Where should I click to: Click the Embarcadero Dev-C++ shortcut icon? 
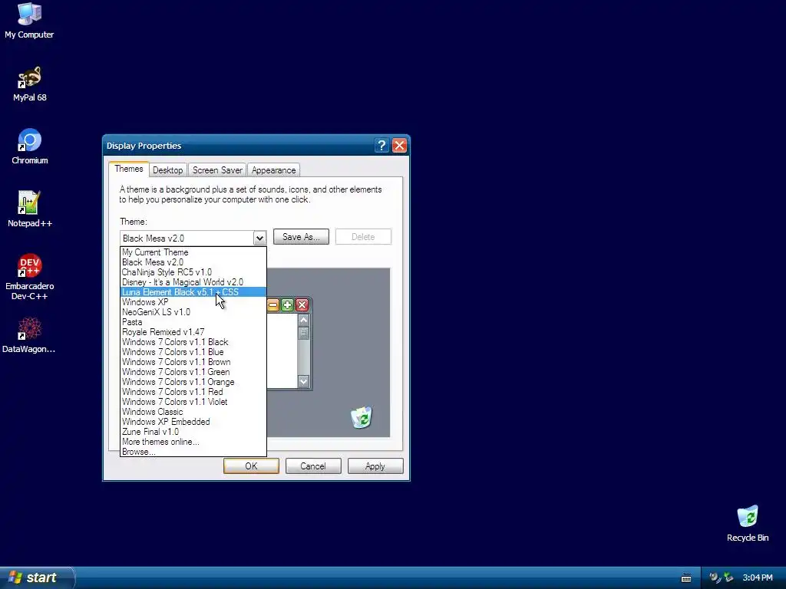coord(30,276)
